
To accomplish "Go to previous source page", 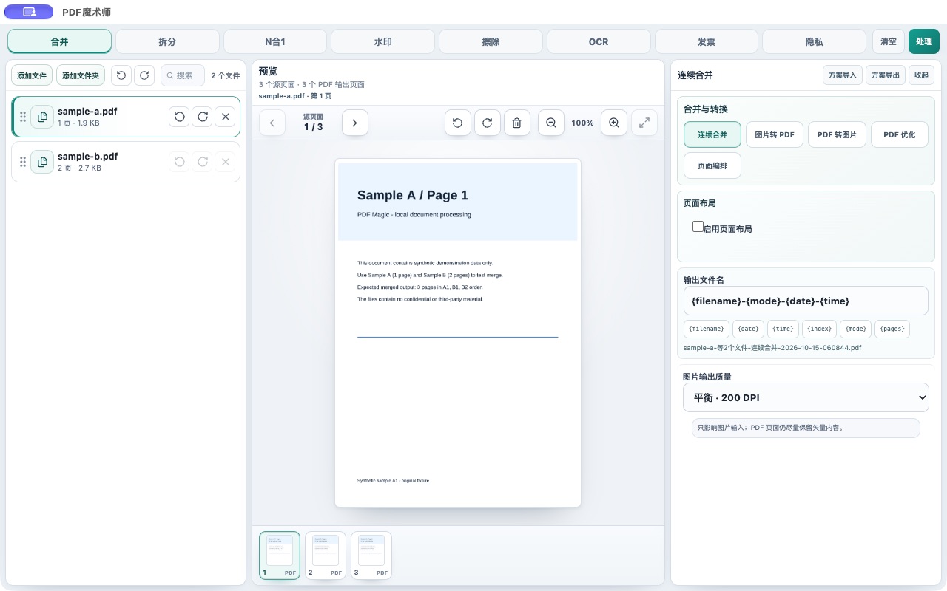I will click(x=272, y=123).
